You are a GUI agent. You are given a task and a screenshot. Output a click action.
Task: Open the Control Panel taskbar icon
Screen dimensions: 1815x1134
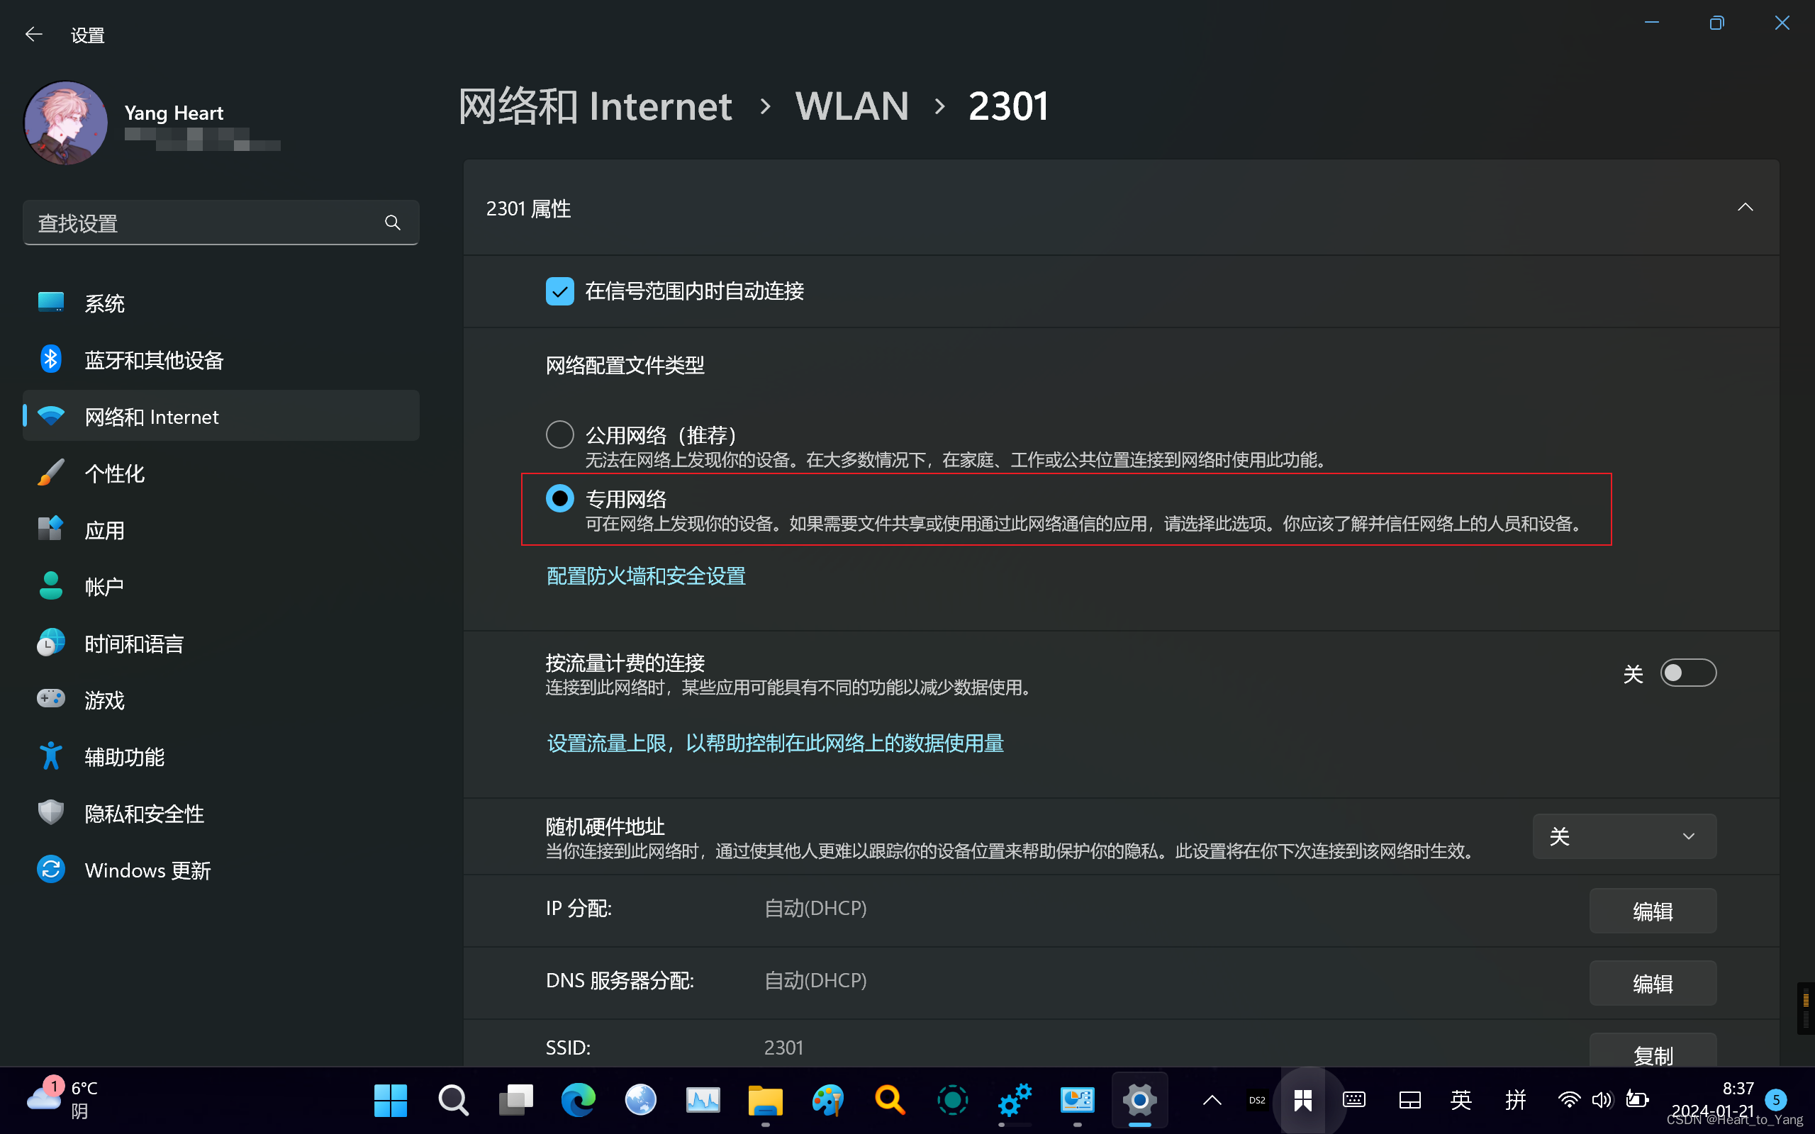(x=1077, y=1100)
